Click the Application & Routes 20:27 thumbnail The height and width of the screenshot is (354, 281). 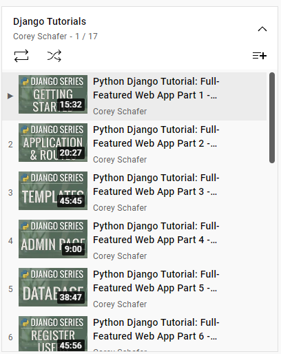click(x=53, y=143)
